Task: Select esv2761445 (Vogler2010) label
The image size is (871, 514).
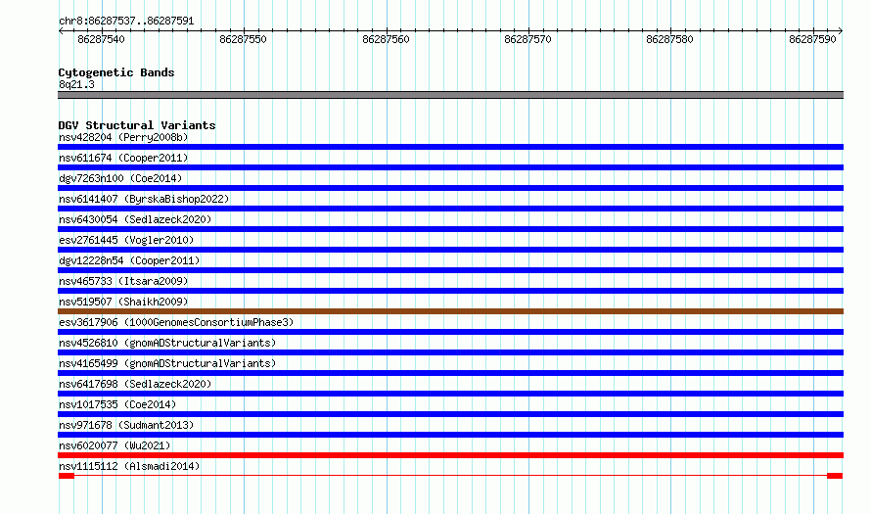Action: coord(126,240)
